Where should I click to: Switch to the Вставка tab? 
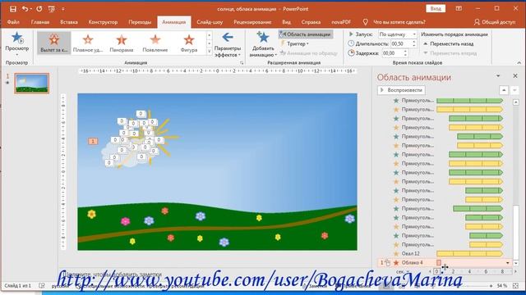[69, 22]
